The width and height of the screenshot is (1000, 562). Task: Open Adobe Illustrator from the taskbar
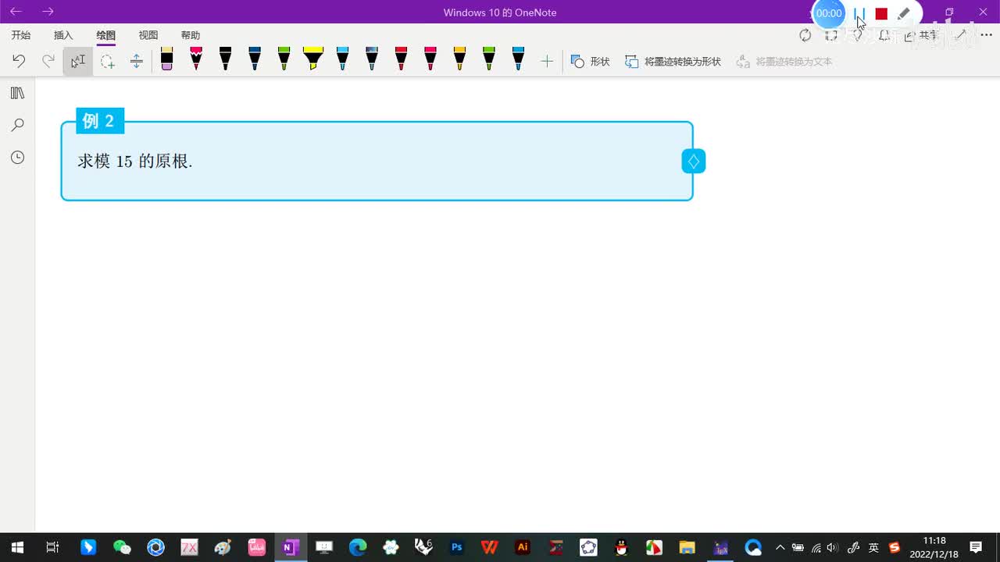523,547
